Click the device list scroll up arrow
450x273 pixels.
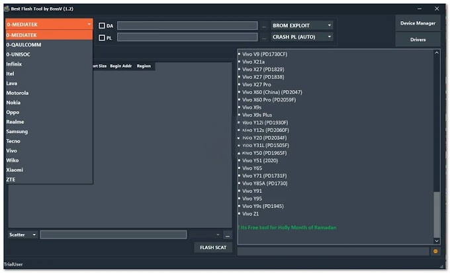coord(437,53)
